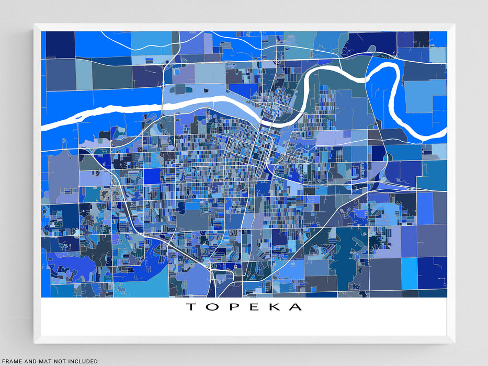Click the gray wall above the frame
Image resolution: width=488 pixels, height=366 pixels.
[244, 10]
